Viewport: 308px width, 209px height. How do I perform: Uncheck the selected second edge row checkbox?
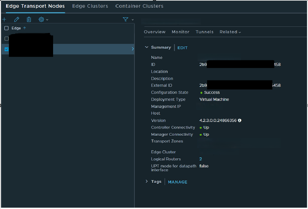click(x=6, y=49)
